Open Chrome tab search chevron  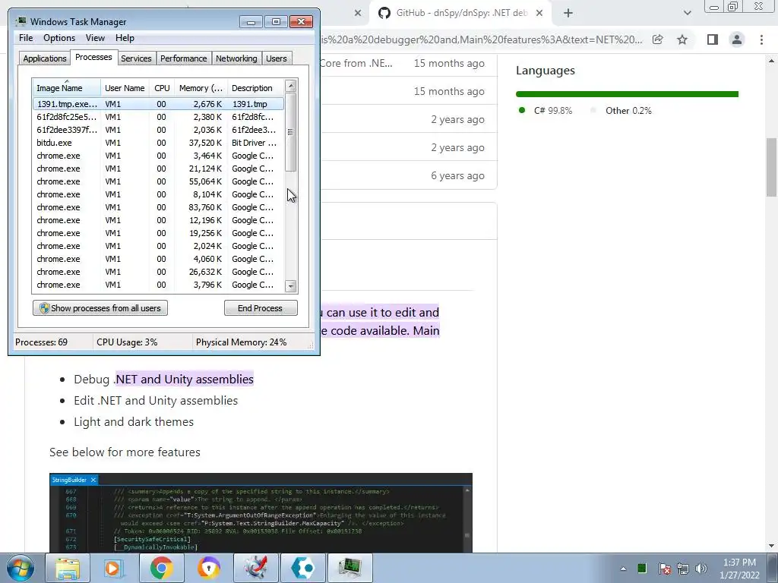[687, 13]
